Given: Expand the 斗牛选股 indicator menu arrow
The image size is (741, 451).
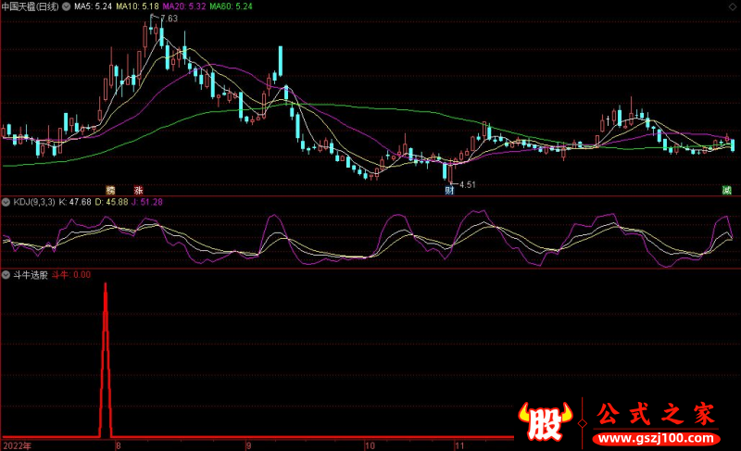Looking at the screenshot, I should (6, 275).
